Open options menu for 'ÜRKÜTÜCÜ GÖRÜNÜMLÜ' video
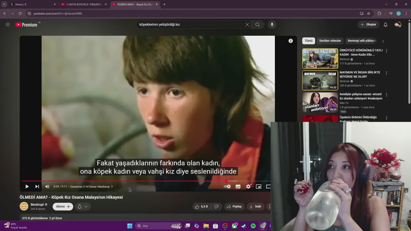The width and height of the screenshot is (411, 231). (x=386, y=51)
